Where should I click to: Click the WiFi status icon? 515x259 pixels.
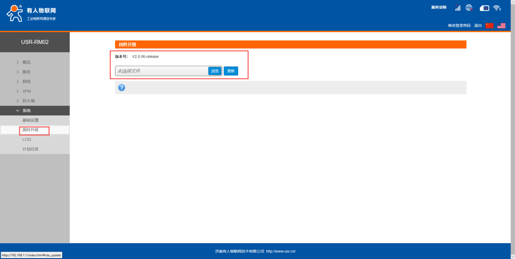[497, 8]
